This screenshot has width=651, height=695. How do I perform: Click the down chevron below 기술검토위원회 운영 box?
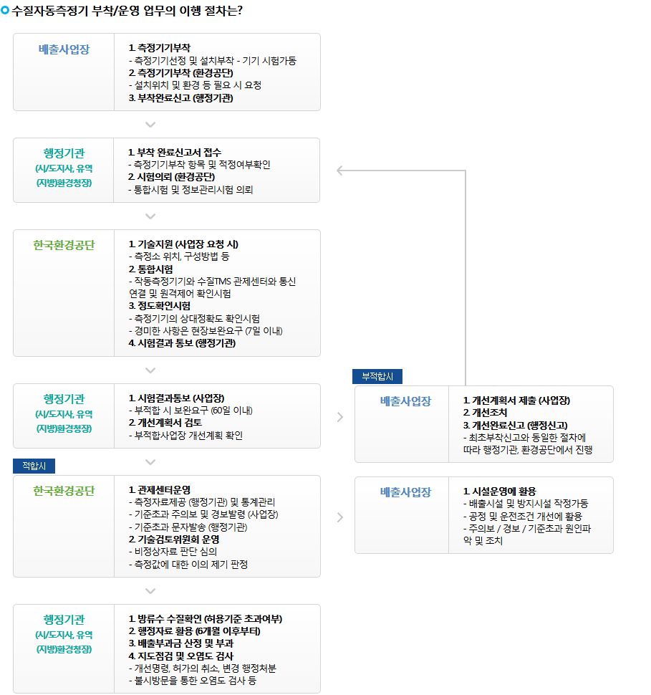(150, 591)
